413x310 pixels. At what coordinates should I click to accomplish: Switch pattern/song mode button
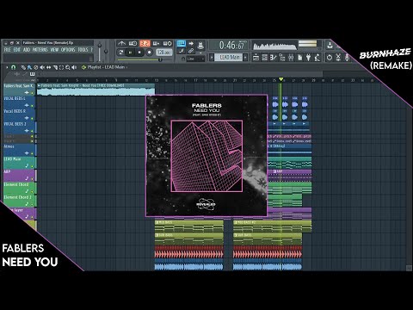(x=121, y=53)
